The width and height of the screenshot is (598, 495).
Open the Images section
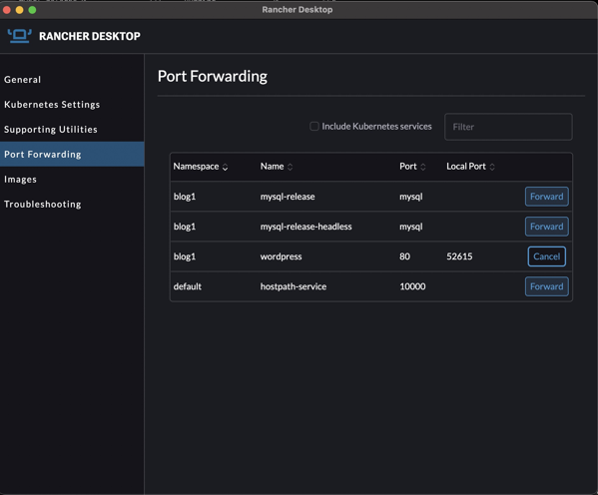[20, 180]
